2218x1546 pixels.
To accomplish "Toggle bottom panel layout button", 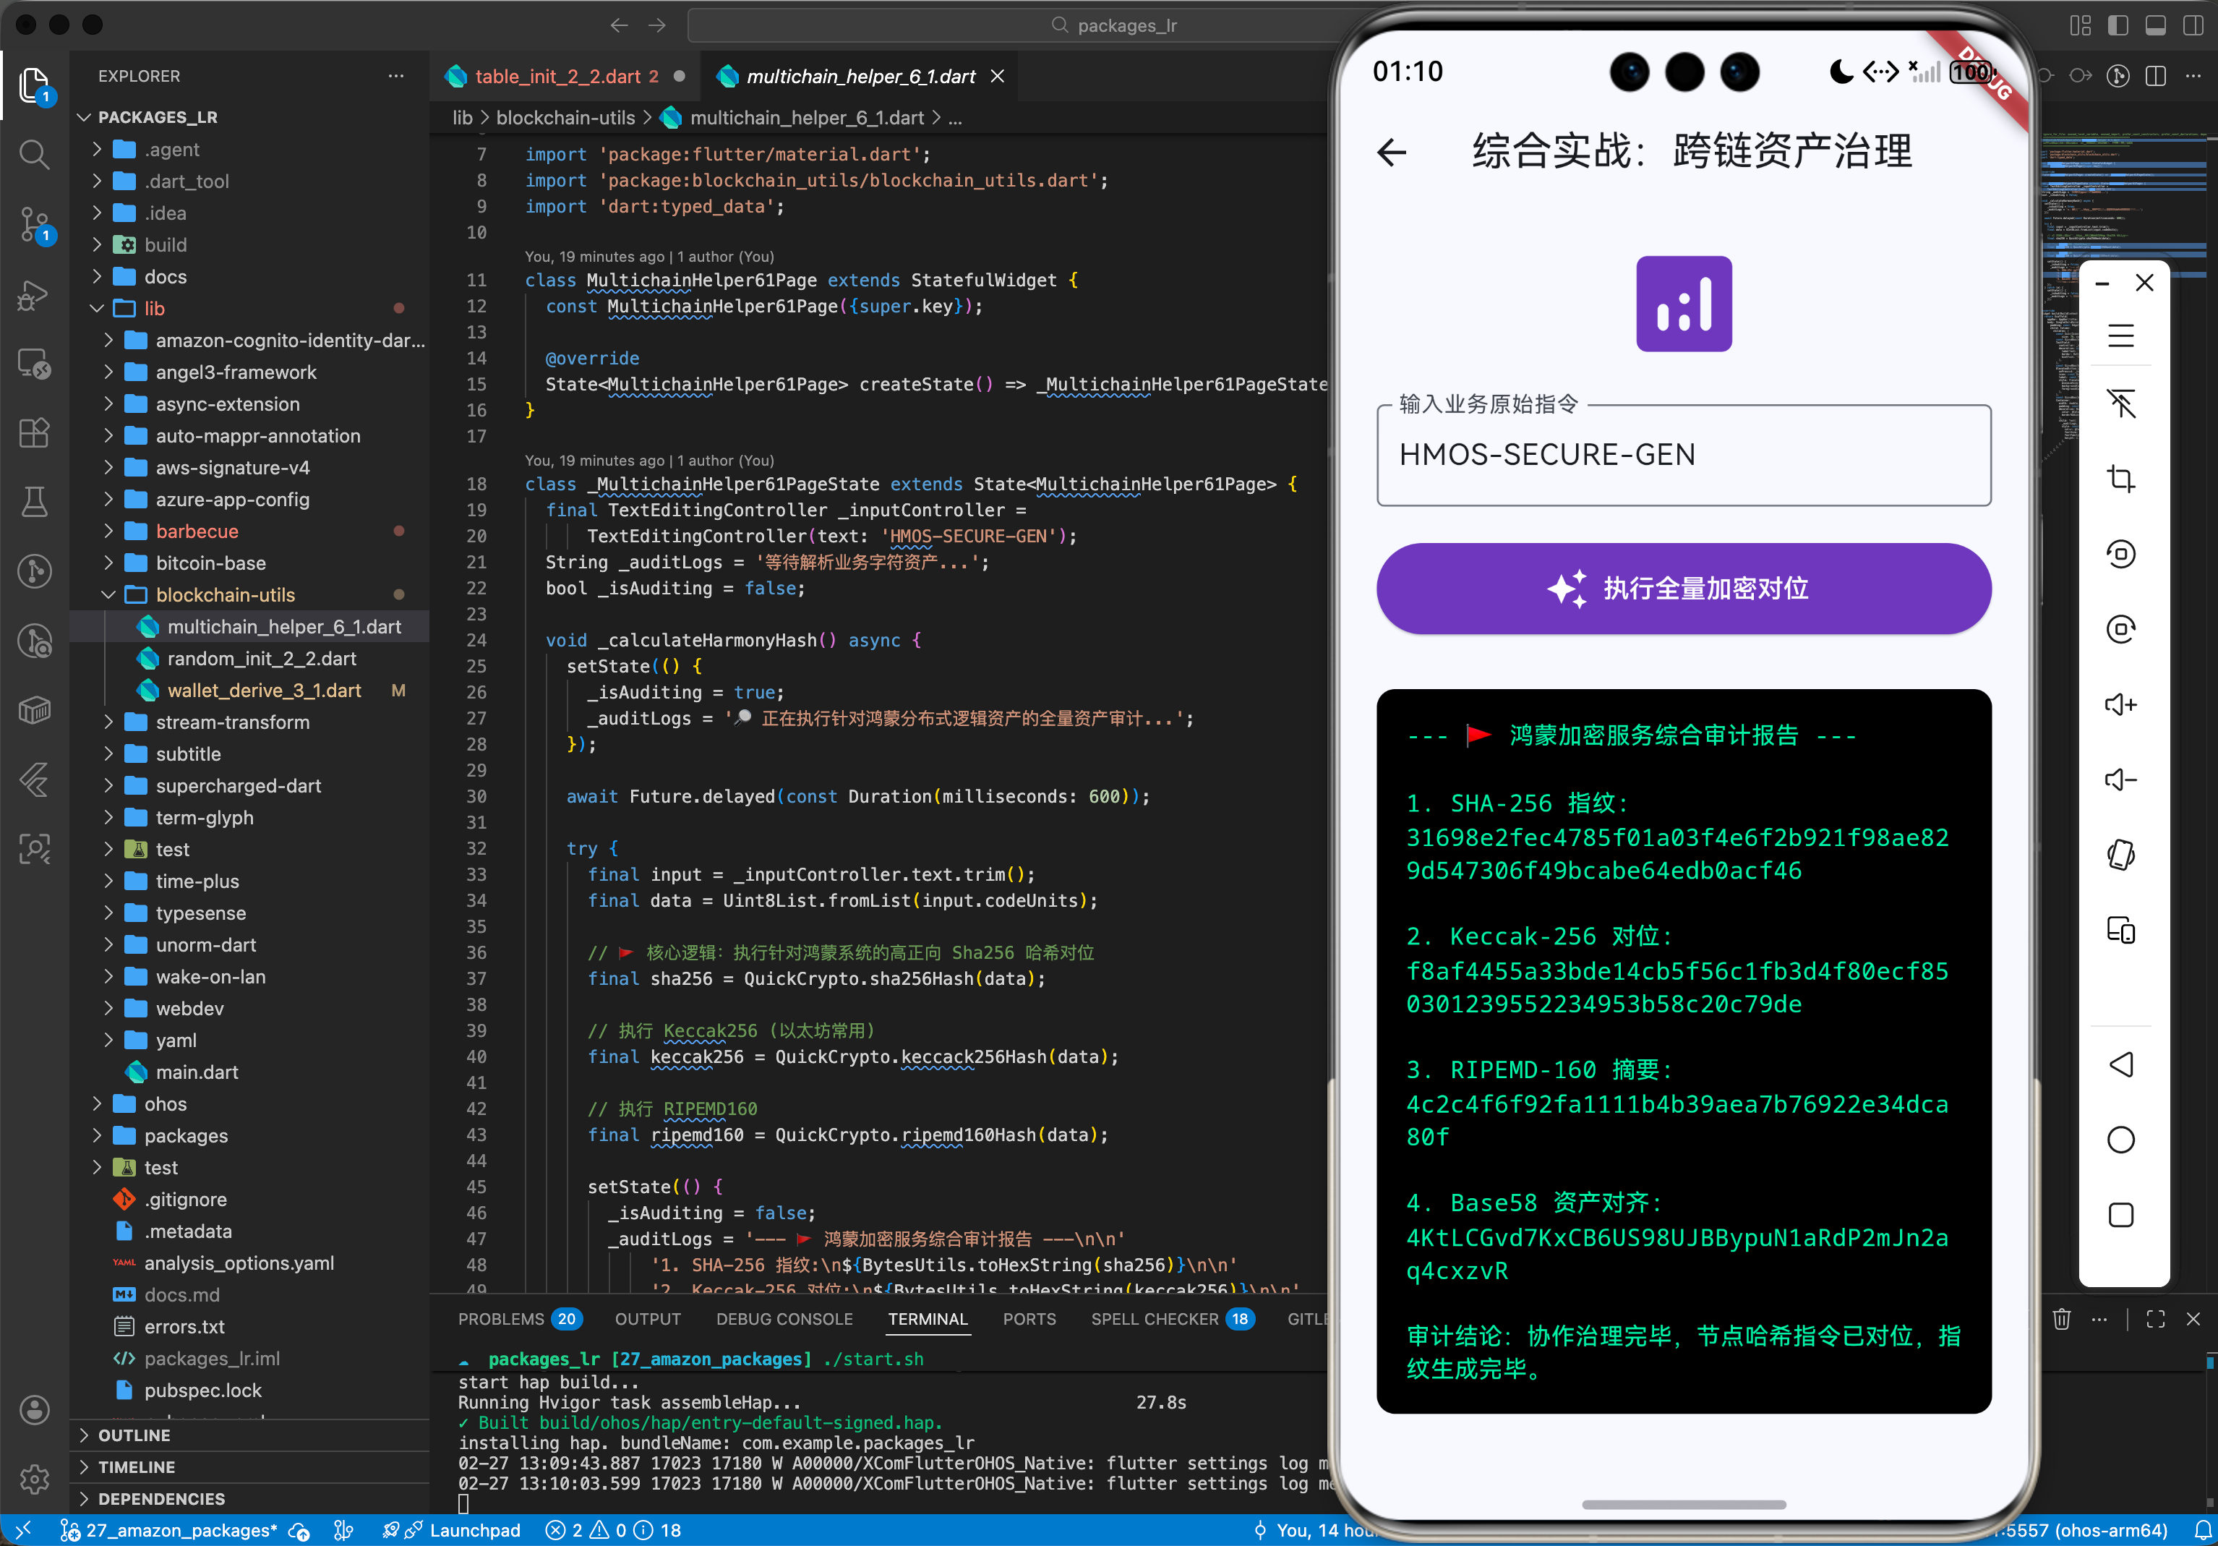I will pyautogui.click(x=2155, y=25).
